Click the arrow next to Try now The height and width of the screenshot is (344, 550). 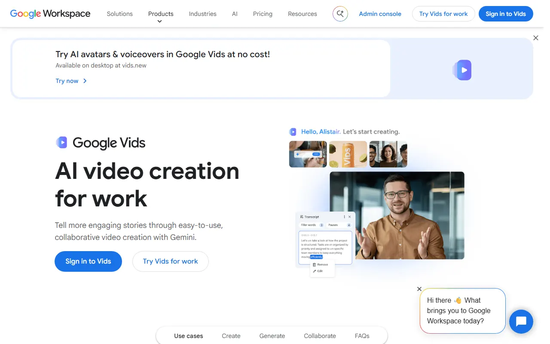click(85, 81)
